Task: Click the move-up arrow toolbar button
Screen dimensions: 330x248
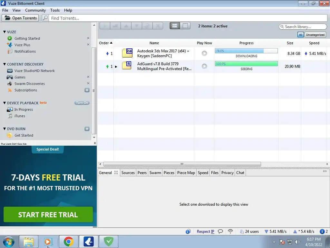Action: 126,26
